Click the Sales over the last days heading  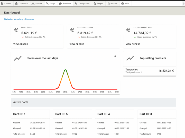pyautogui.click(x=43, y=58)
